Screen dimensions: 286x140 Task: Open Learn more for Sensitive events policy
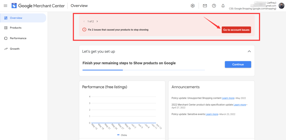coord(212,114)
